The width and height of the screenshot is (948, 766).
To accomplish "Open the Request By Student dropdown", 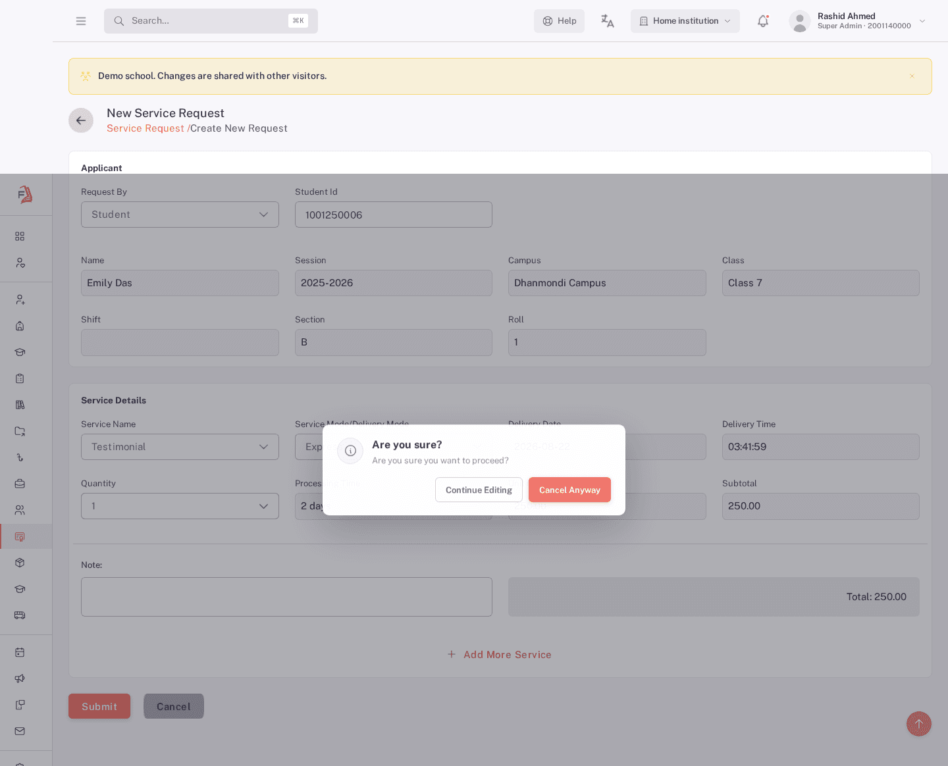I will click(180, 215).
